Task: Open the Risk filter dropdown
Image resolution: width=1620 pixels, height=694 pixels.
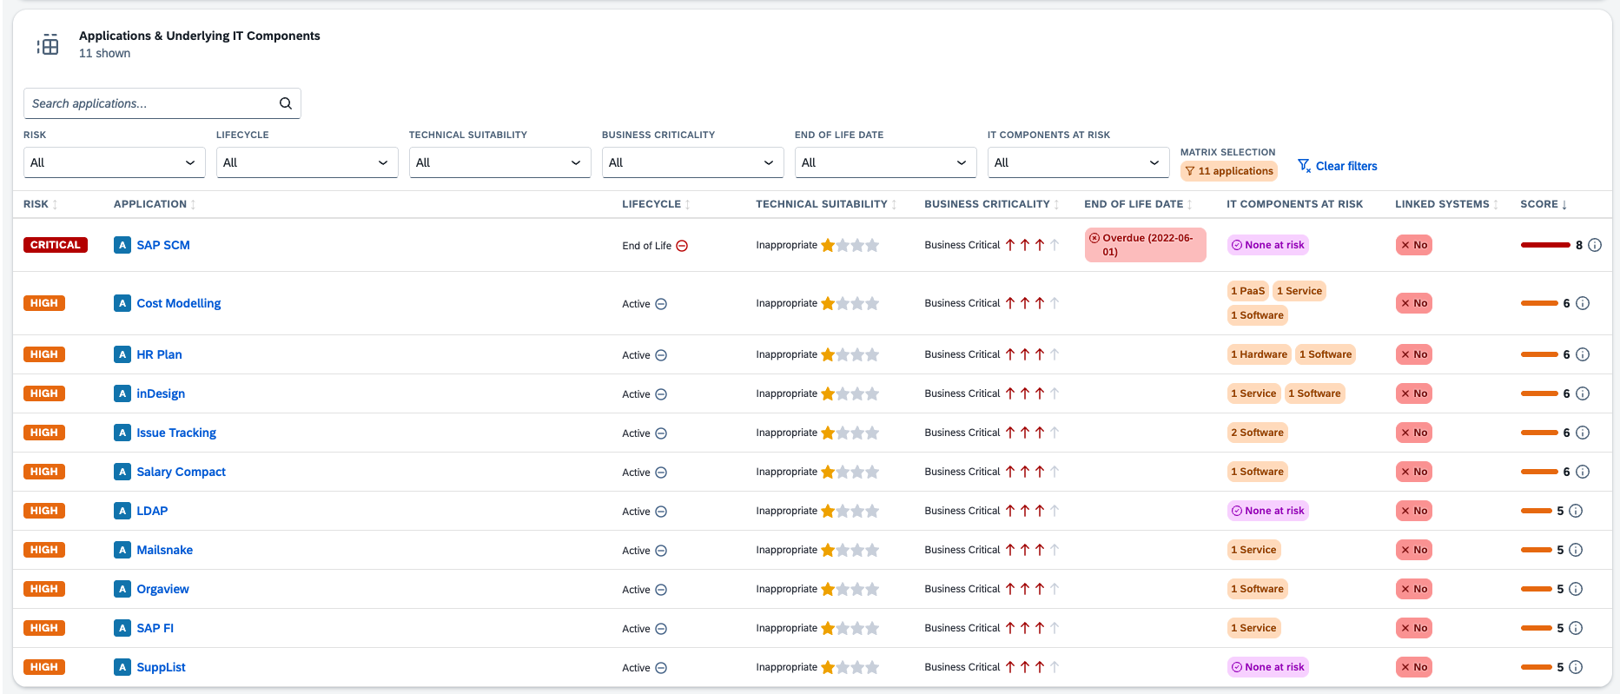Action: pos(114,162)
